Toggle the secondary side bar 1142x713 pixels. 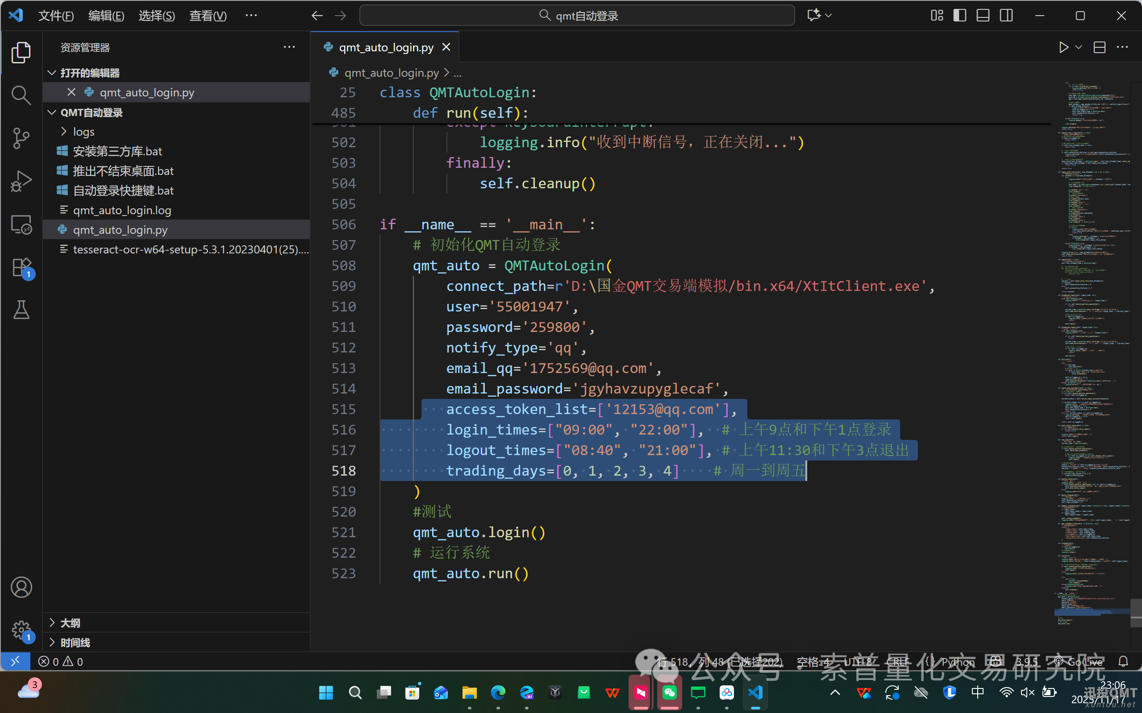(x=1006, y=16)
